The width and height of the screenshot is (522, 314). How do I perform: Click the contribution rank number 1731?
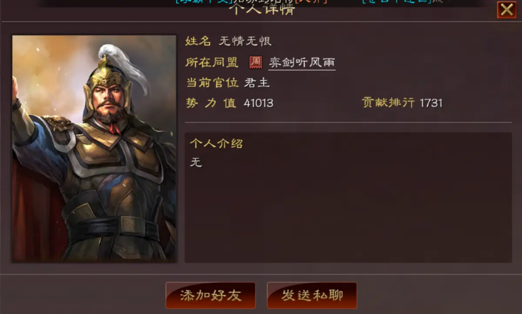click(x=431, y=103)
